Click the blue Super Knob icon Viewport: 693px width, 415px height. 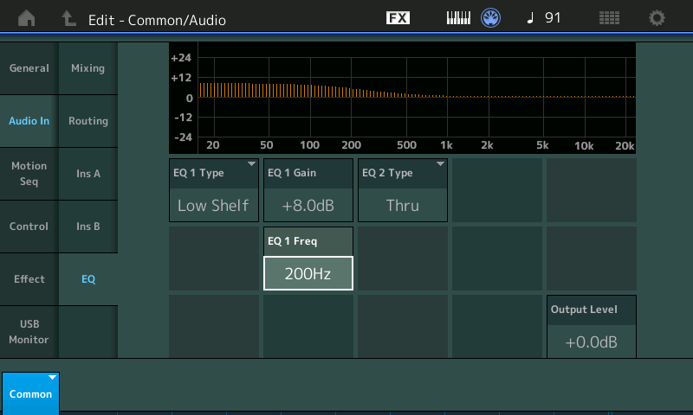pos(491,18)
